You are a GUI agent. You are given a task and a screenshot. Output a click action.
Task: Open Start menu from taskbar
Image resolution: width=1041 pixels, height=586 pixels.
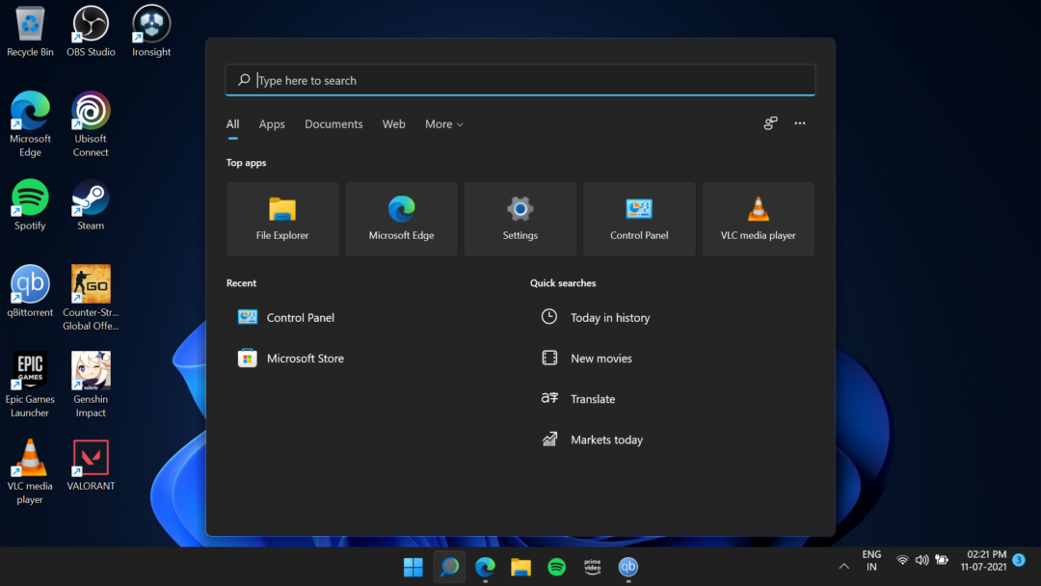(x=413, y=567)
